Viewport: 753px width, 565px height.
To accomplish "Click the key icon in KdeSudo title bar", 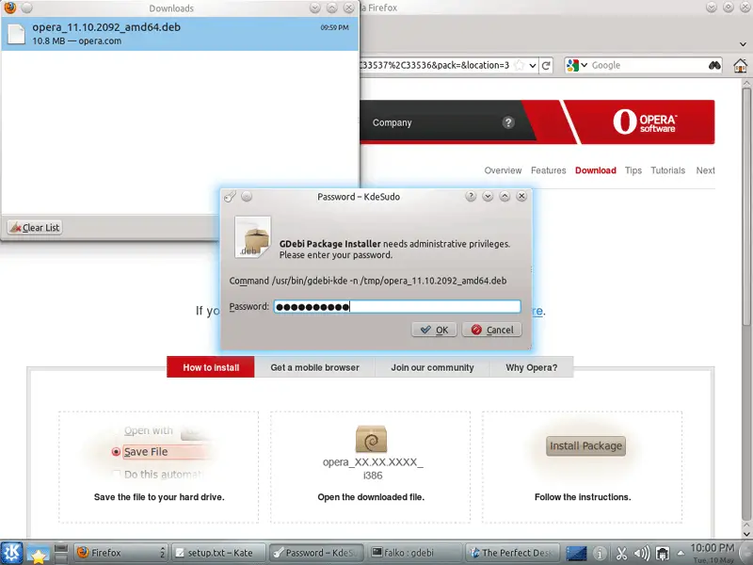I will [x=230, y=196].
